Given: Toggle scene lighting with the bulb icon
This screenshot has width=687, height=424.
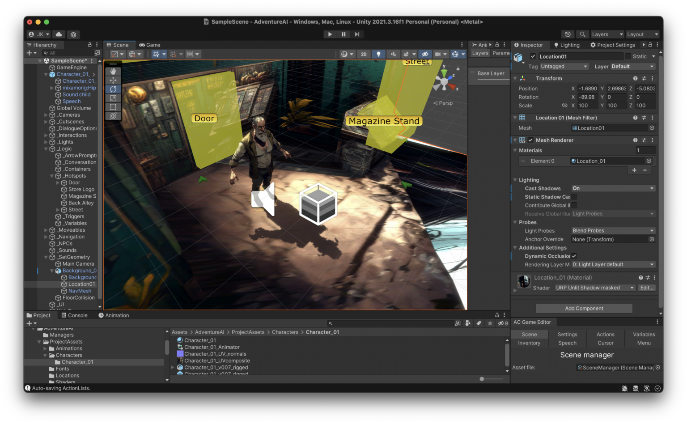Looking at the screenshot, I should point(378,54).
